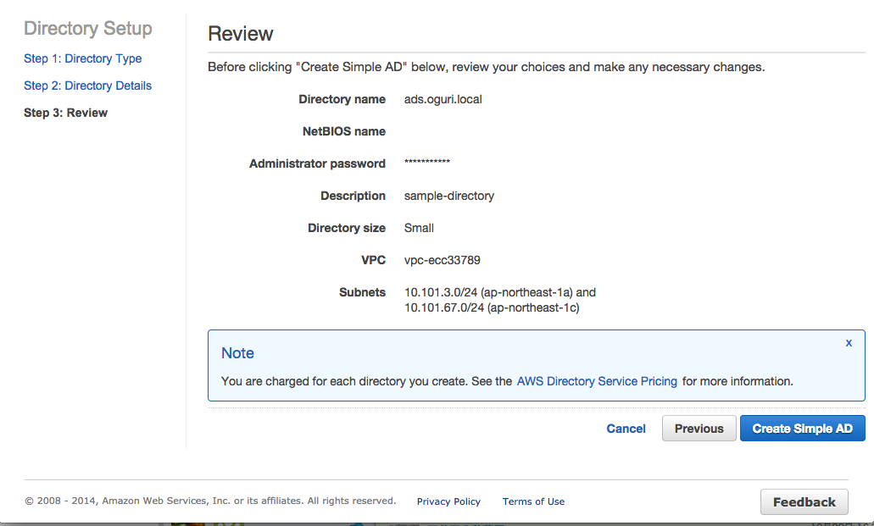Viewport: 874px width, 526px height.
Task: Click the Previous button
Action: [x=698, y=428]
